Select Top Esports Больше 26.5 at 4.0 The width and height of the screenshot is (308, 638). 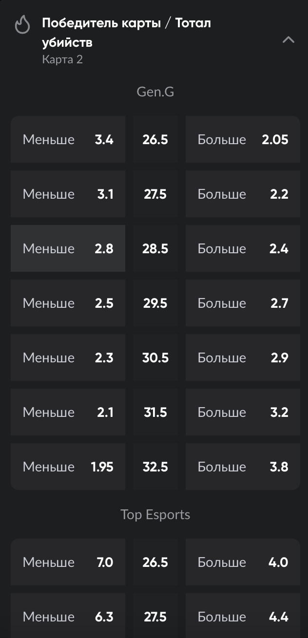tap(243, 562)
